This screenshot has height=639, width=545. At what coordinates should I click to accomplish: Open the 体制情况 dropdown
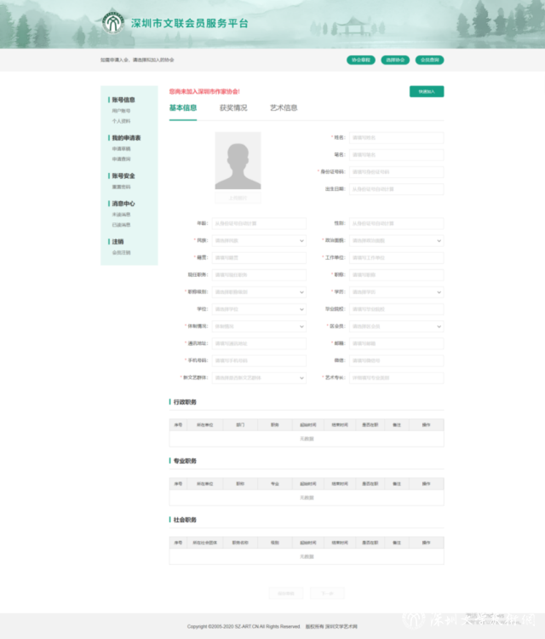click(x=258, y=325)
